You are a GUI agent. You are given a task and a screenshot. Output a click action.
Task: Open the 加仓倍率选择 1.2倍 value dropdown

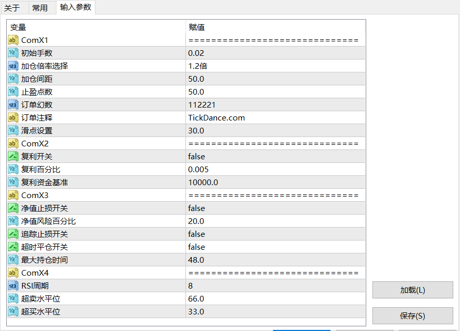click(275, 66)
